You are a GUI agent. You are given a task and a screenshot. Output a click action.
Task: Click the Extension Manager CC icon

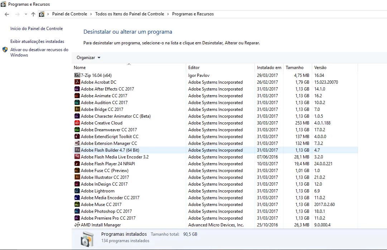click(x=77, y=143)
